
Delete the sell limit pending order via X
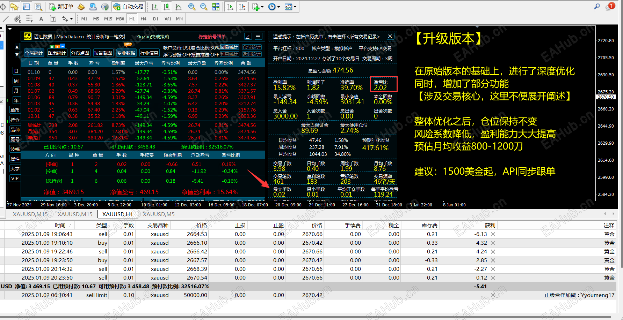click(493, 295)
